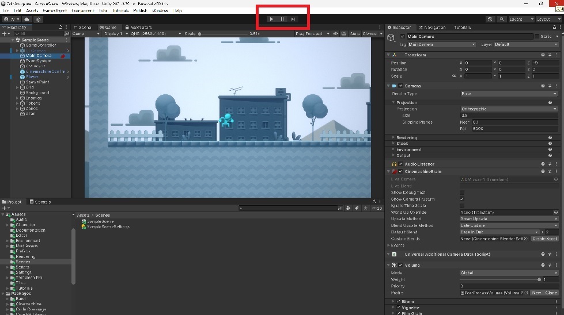Expand the Tokens object in Hierarchy
Screen dimensions: 564x315
coord(17,103)
